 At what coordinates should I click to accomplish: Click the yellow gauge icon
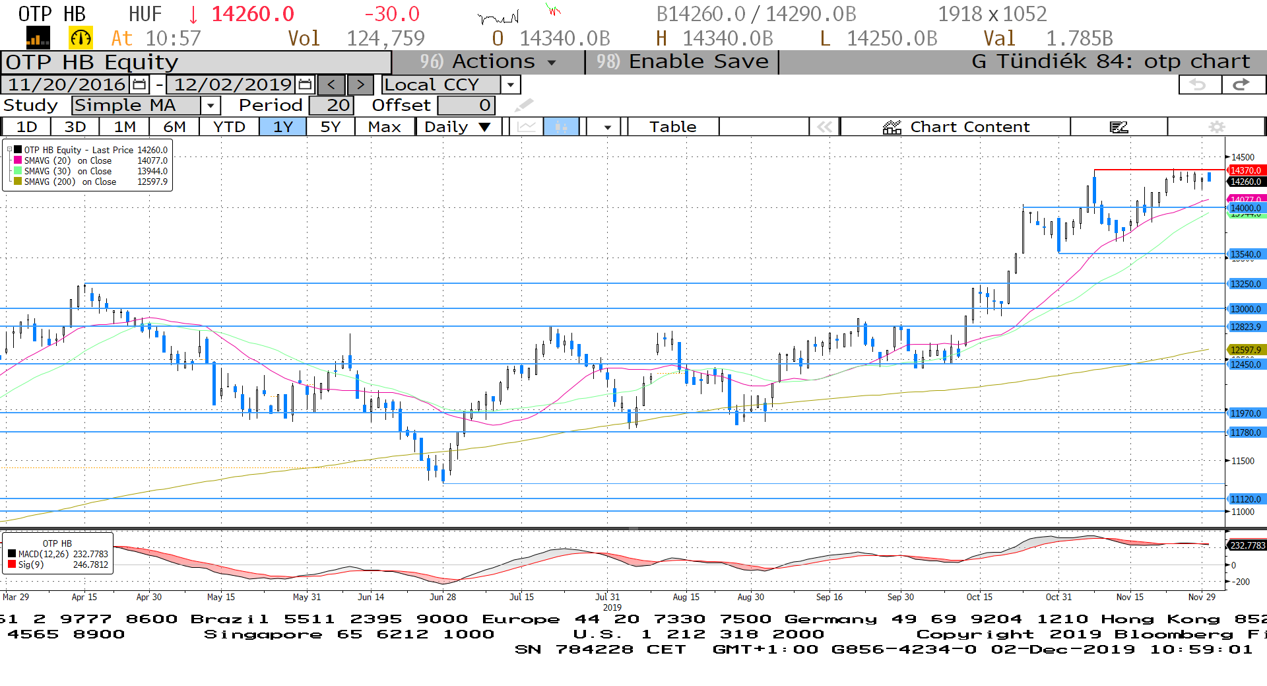tap(81, 38)
